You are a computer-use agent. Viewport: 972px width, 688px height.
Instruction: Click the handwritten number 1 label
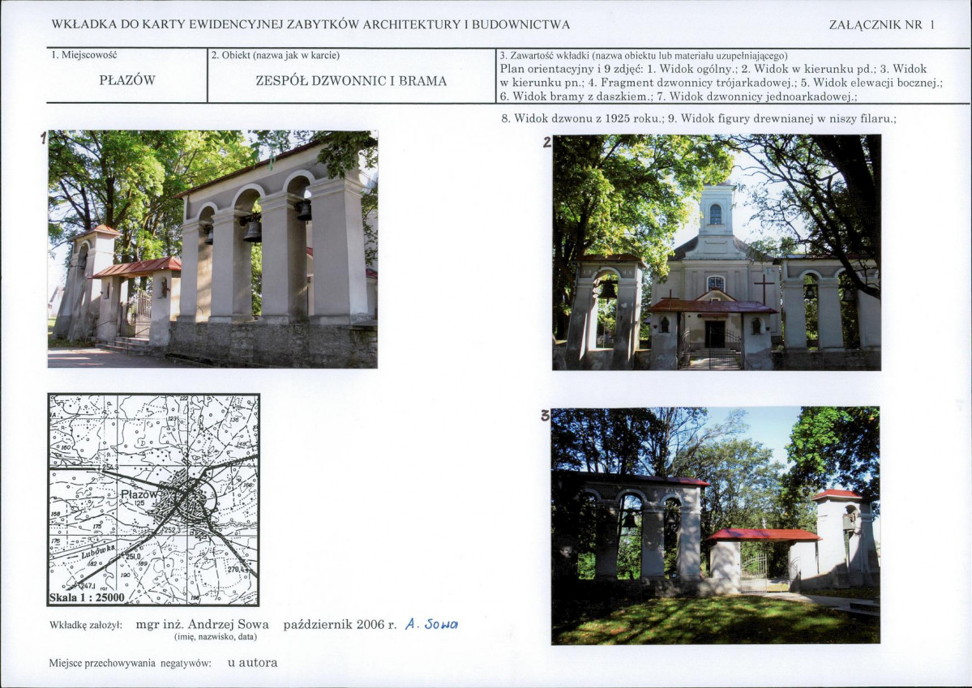[44, 138]
